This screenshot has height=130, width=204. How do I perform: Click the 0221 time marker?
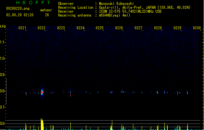click(22, 28)
